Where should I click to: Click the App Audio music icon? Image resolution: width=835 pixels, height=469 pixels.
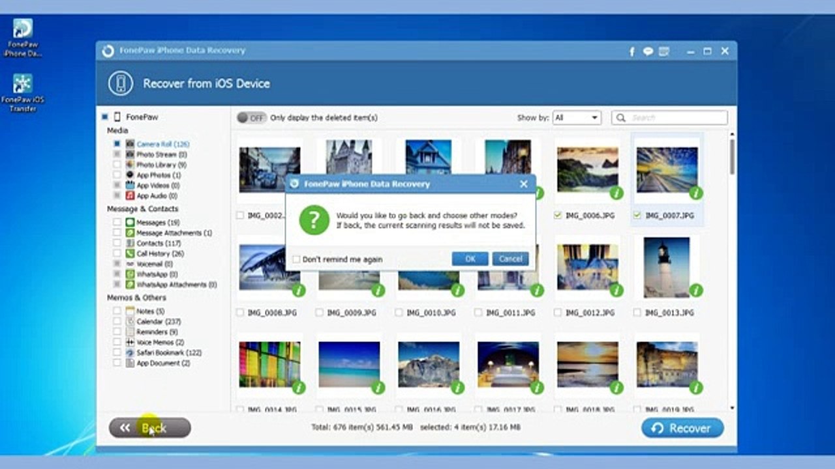(x=130, y=195)
